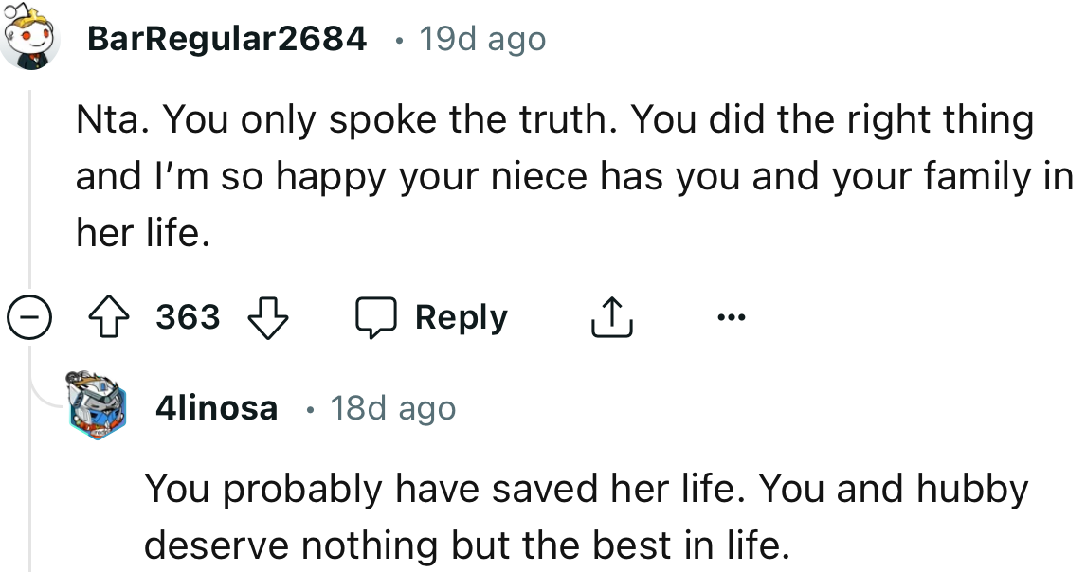Viewport: 1086px width, 572px height.
Task: Click the vertical thread line under BarRegular2684
Action: pyautogui.click(x=29, y=189)
